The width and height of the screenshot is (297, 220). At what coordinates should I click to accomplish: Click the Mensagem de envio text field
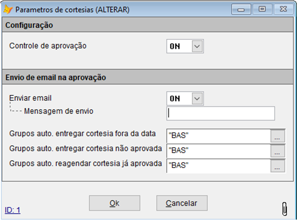click(220, 114)
